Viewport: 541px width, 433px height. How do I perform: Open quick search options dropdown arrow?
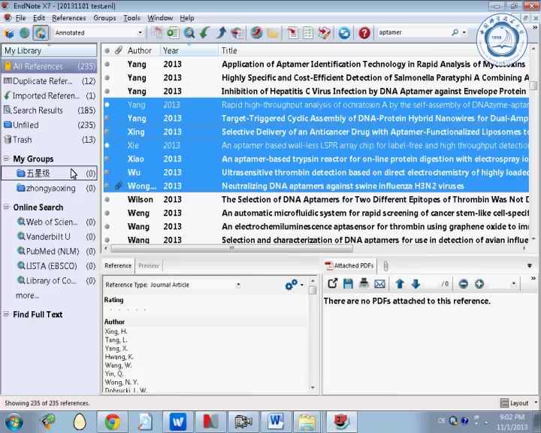click(x=464, y=32)
